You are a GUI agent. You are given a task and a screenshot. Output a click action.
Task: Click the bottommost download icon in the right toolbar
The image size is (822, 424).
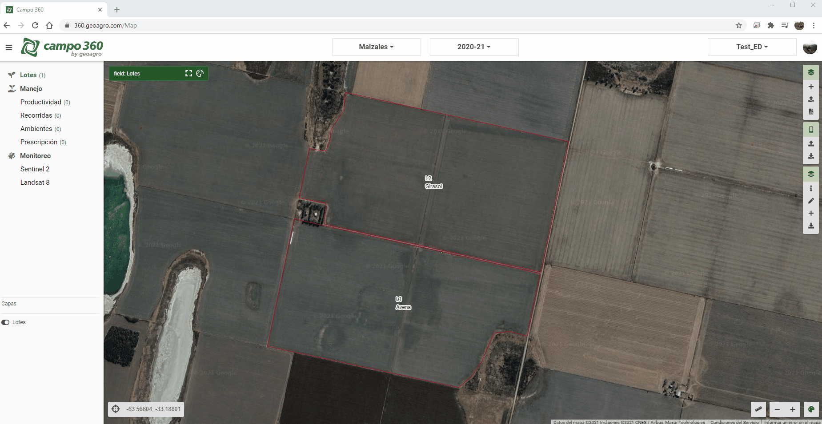[x=811, y=226]
